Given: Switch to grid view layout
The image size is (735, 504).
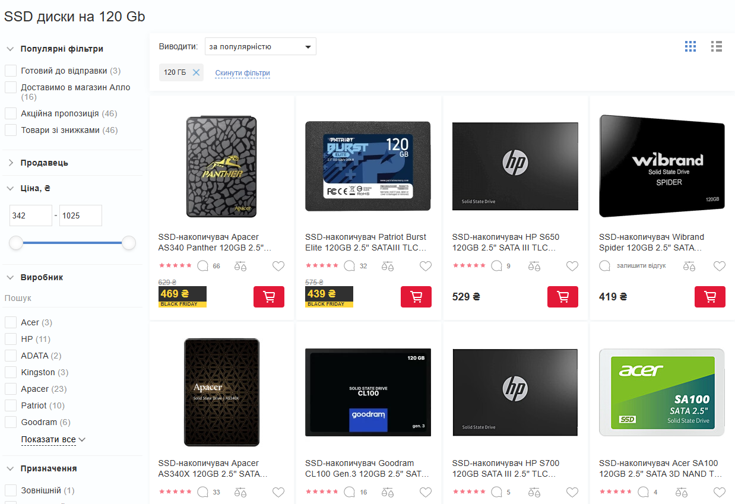Looking at the screenshot, I should click(x=690, y=46).
